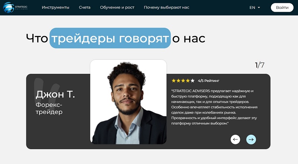Viewport: 298px width, 164px height.
Task: Open Почему выбирают нас section
Action: 167,7
